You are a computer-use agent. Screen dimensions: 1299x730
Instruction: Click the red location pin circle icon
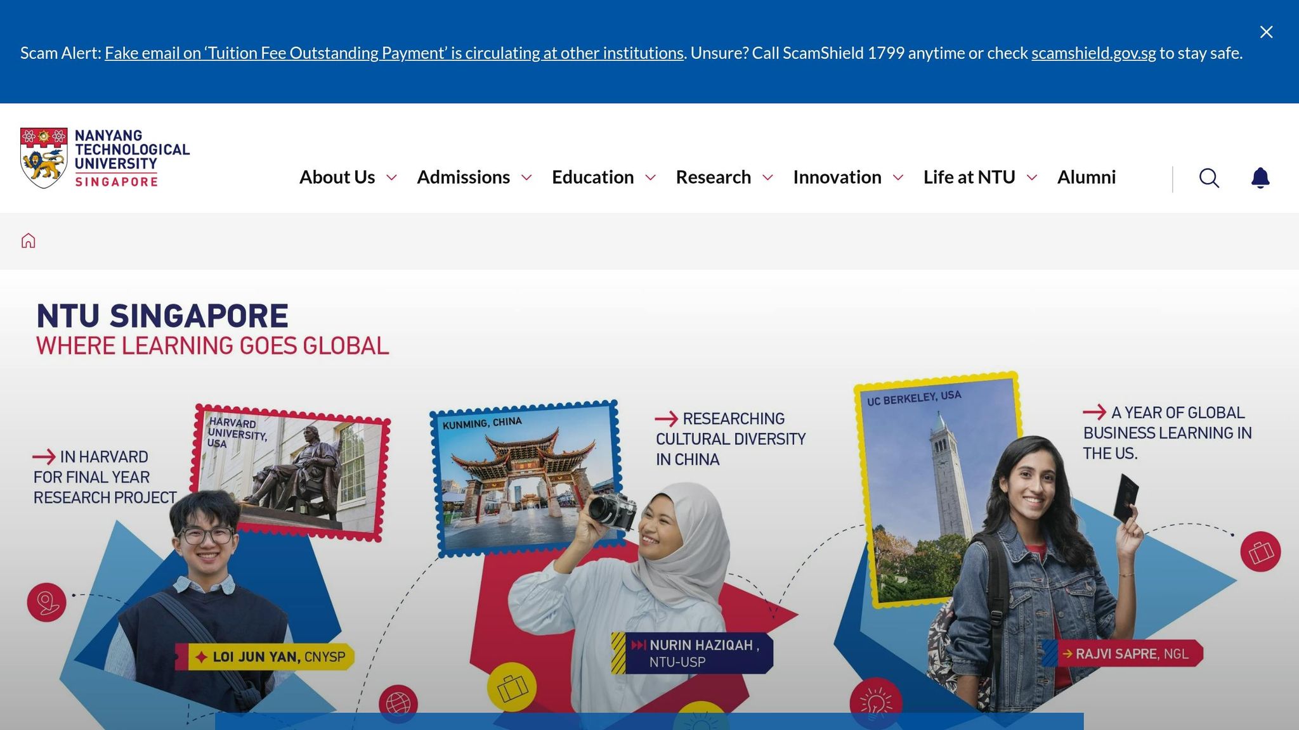pyautogui.click(x=46, y=602)
